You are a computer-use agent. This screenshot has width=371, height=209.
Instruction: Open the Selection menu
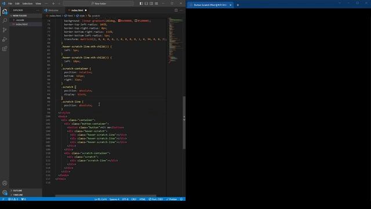[27, 3]
